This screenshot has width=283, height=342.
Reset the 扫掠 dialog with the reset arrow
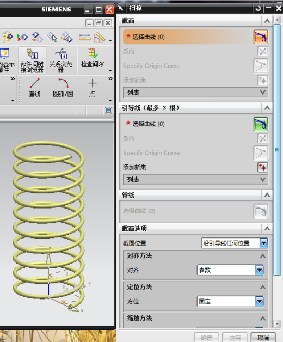(x=258, y=9)
